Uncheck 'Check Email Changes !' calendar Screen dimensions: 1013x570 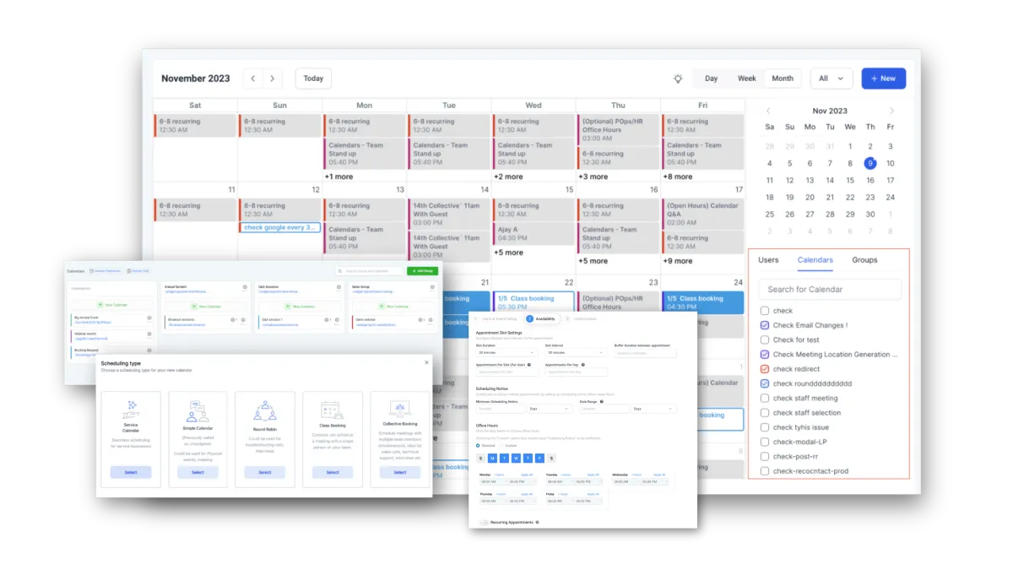pyautogui.click(x=765, y=325)
